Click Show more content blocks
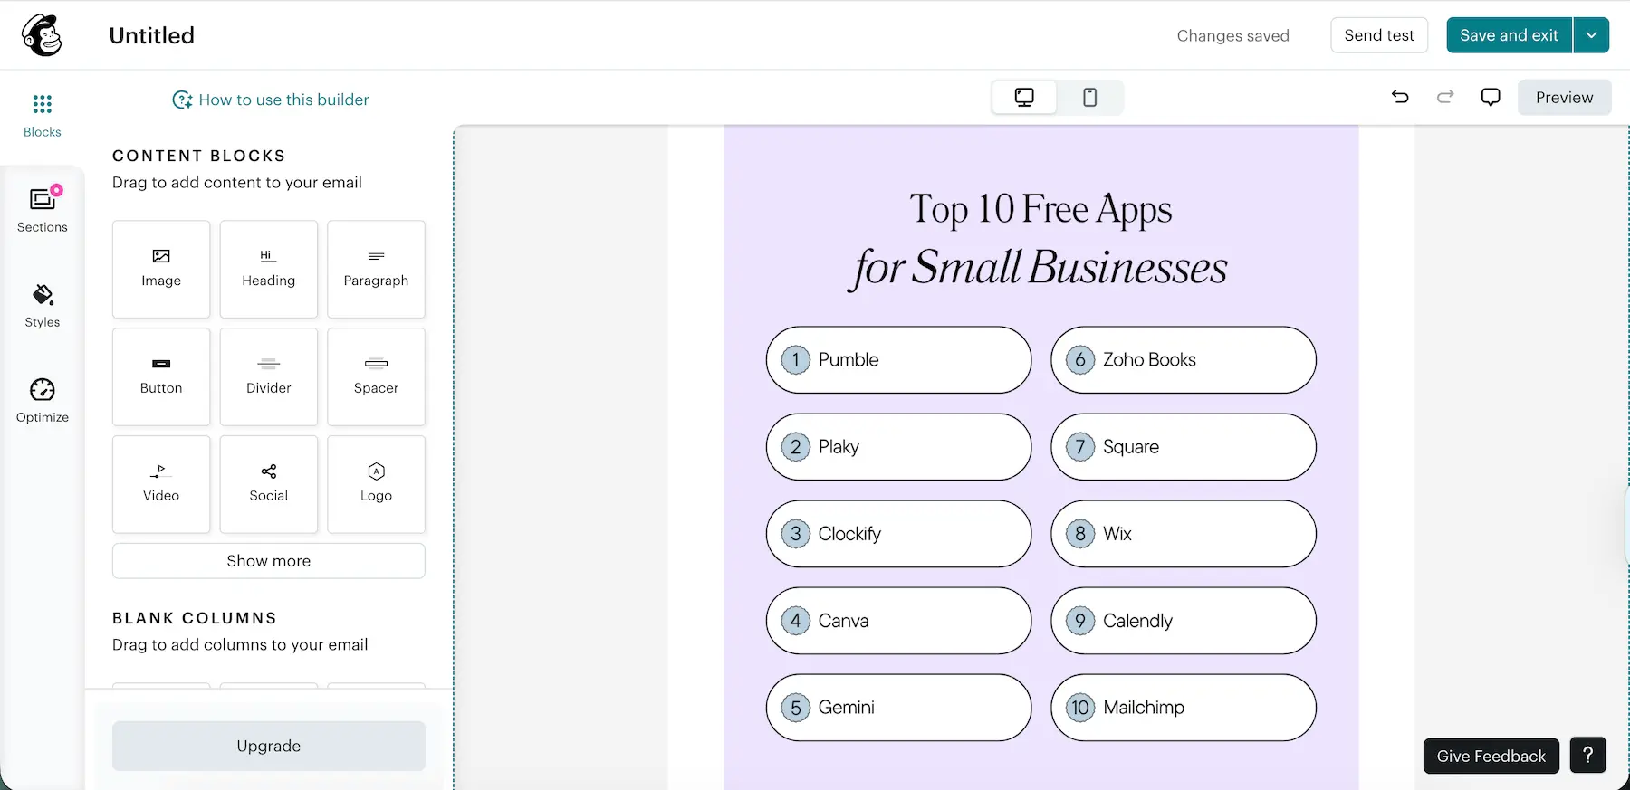The image size is (1630, 790). point(269,561)
